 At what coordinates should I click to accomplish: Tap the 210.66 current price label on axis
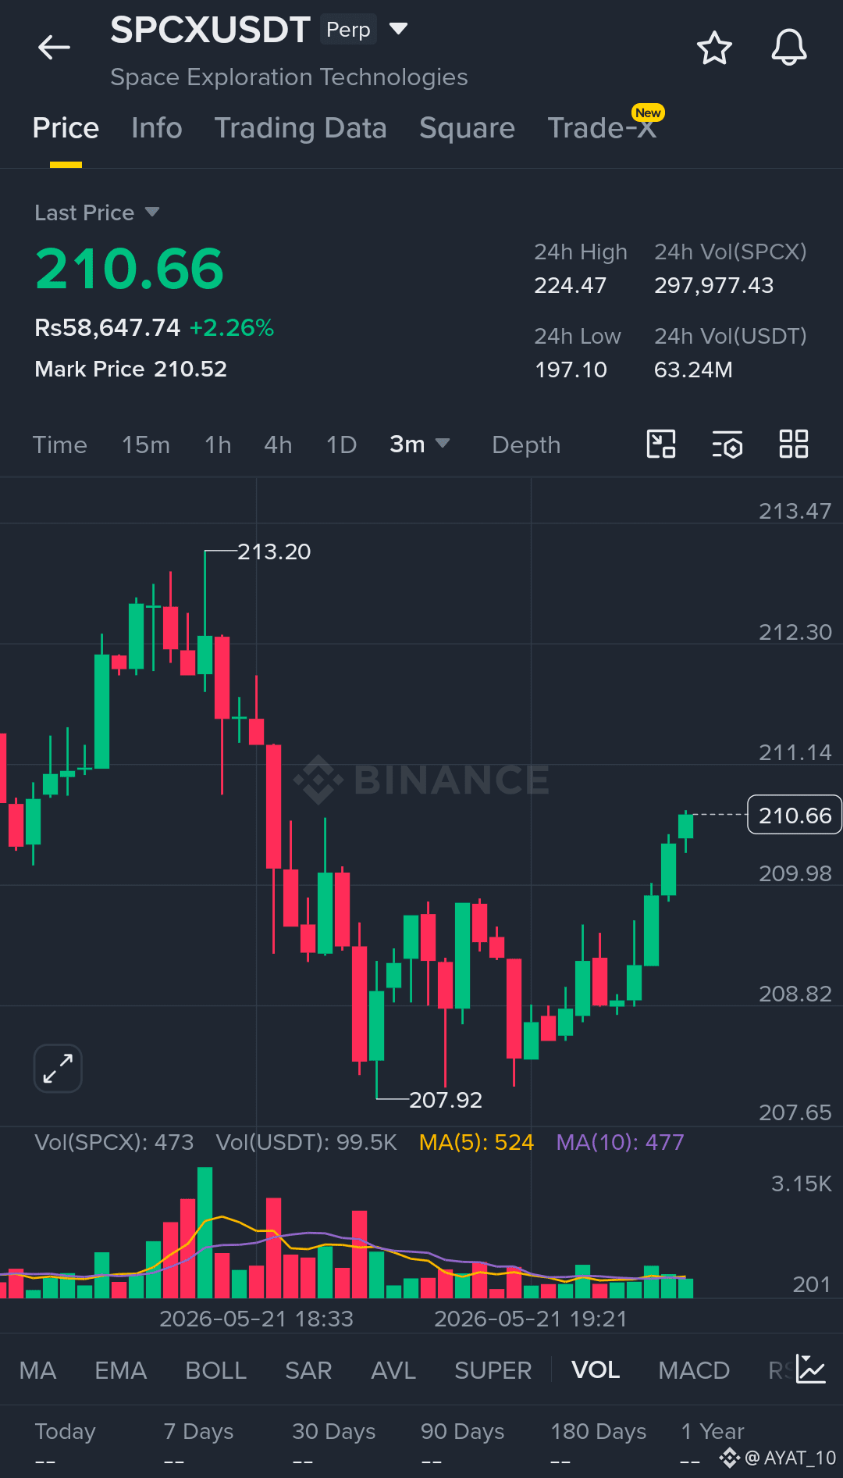point(795,815)
